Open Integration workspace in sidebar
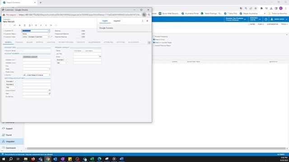The width and height of the screenshot is (289, 162). [x=12, y=141]
